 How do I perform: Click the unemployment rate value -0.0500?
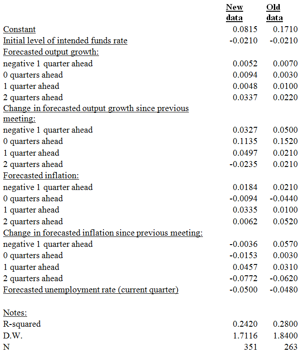click(244, 290)
